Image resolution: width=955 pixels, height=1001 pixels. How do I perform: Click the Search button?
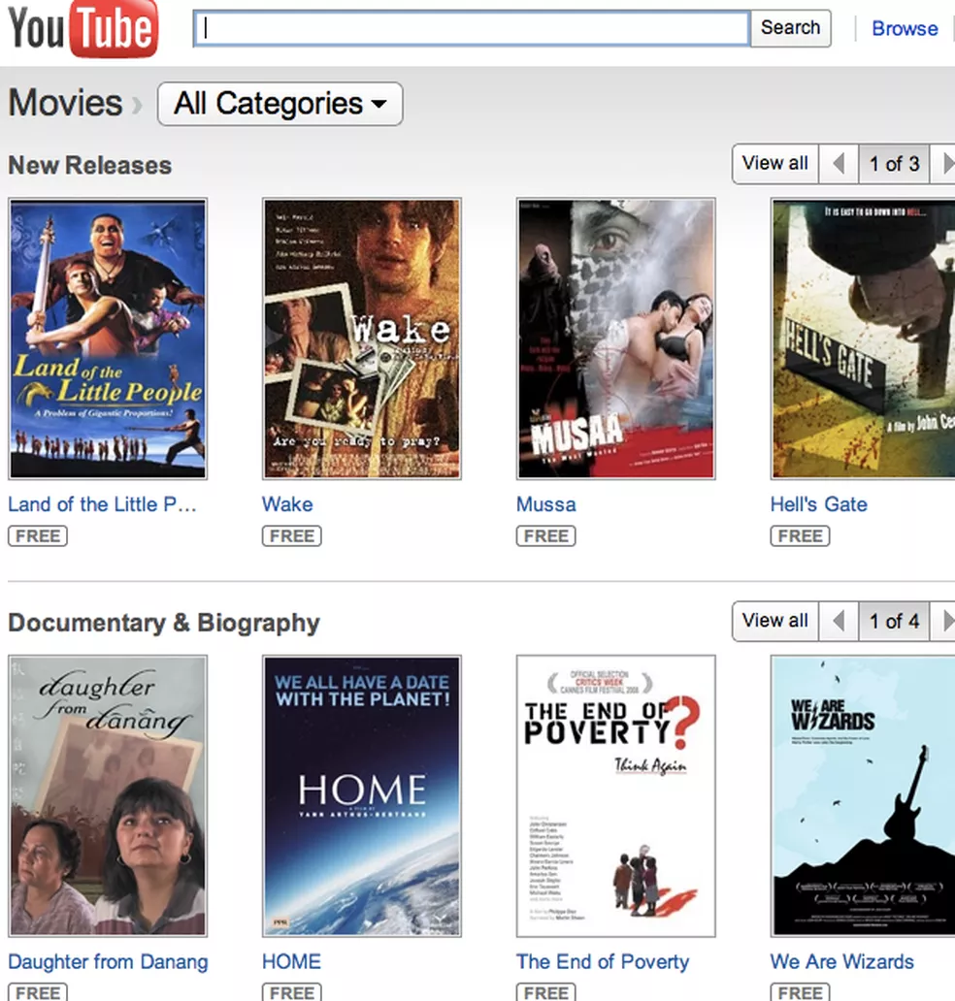coord(789,28)
